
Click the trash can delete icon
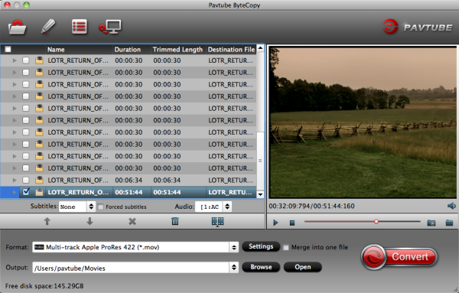coord(175,221)
